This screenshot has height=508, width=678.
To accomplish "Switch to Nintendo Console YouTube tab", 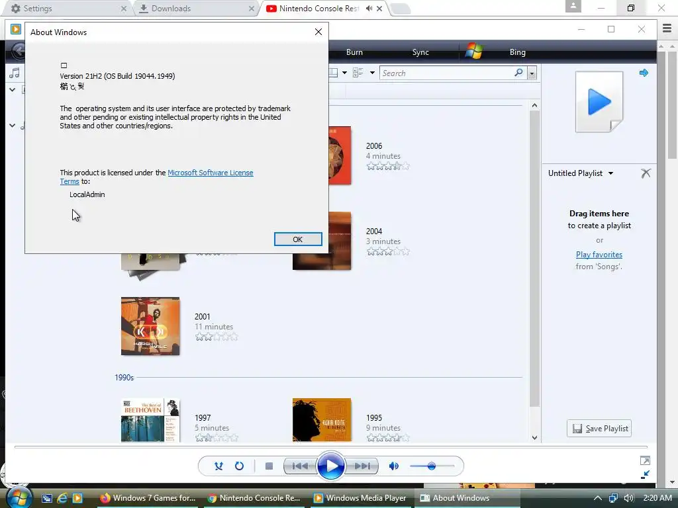I will coord(318,8).
